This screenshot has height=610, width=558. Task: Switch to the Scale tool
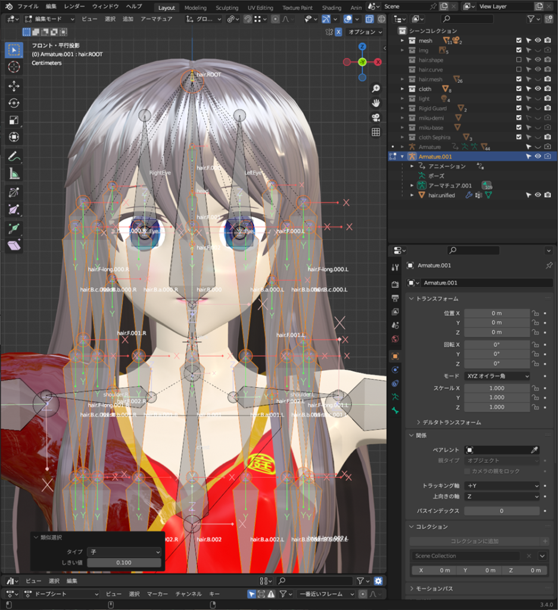(14, 120)
